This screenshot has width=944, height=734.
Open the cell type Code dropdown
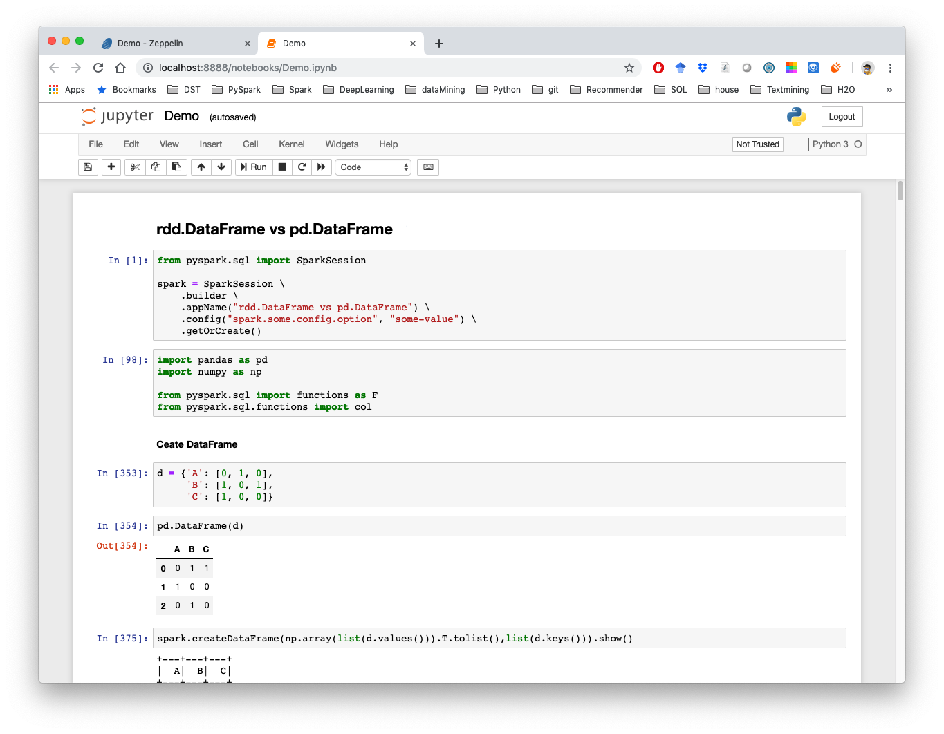[373, 167]
